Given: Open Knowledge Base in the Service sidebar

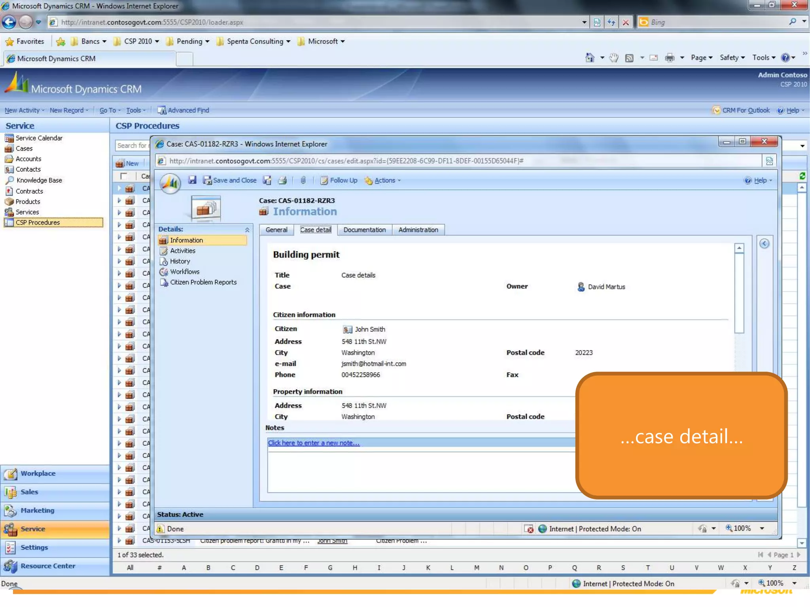Looking at the screenshot, I should (39, 180).
